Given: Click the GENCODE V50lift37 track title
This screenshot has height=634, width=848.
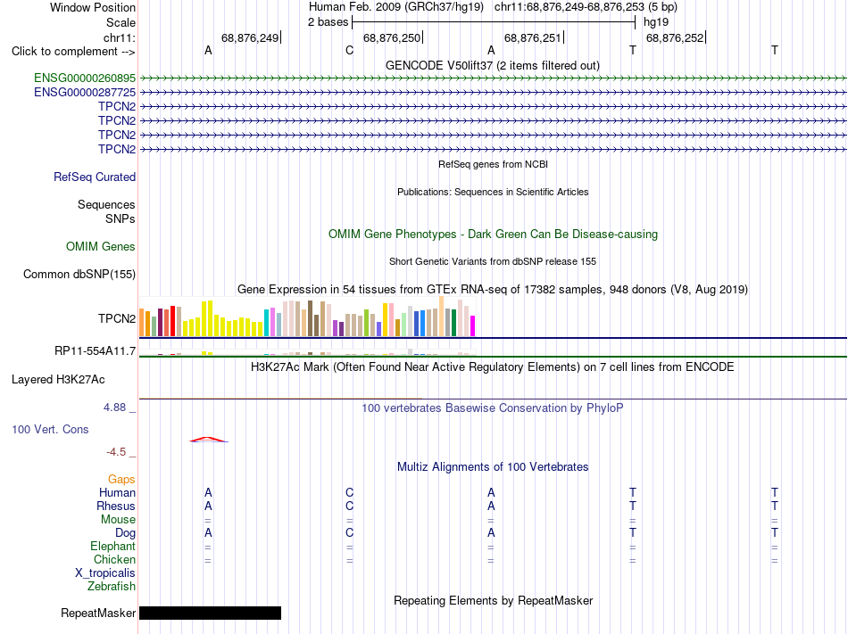Looking at the screenshot, I should pyautogui.click(x=493, y=66).
